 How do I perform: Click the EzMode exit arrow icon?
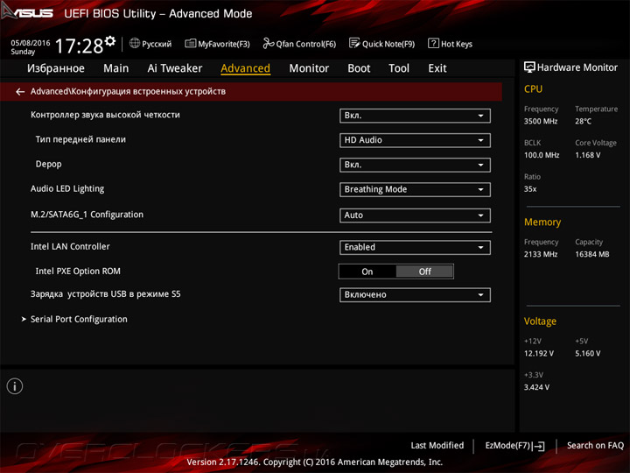[x=538, y=446]
